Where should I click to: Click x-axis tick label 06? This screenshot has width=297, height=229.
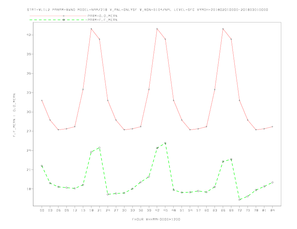point(58,210)
